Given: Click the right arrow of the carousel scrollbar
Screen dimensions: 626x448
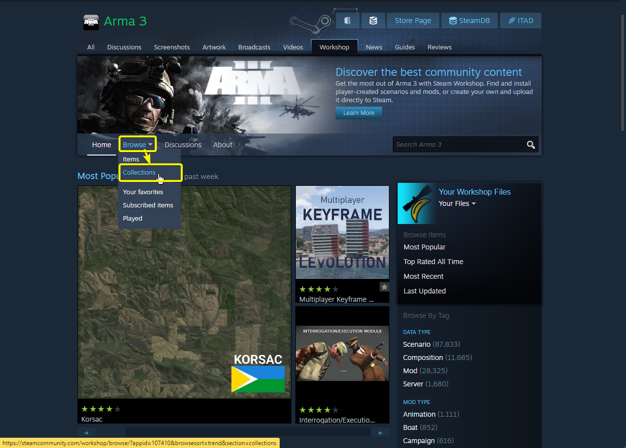Looking at the screenshot, I should pyautogui.click(x=381, y=432).
